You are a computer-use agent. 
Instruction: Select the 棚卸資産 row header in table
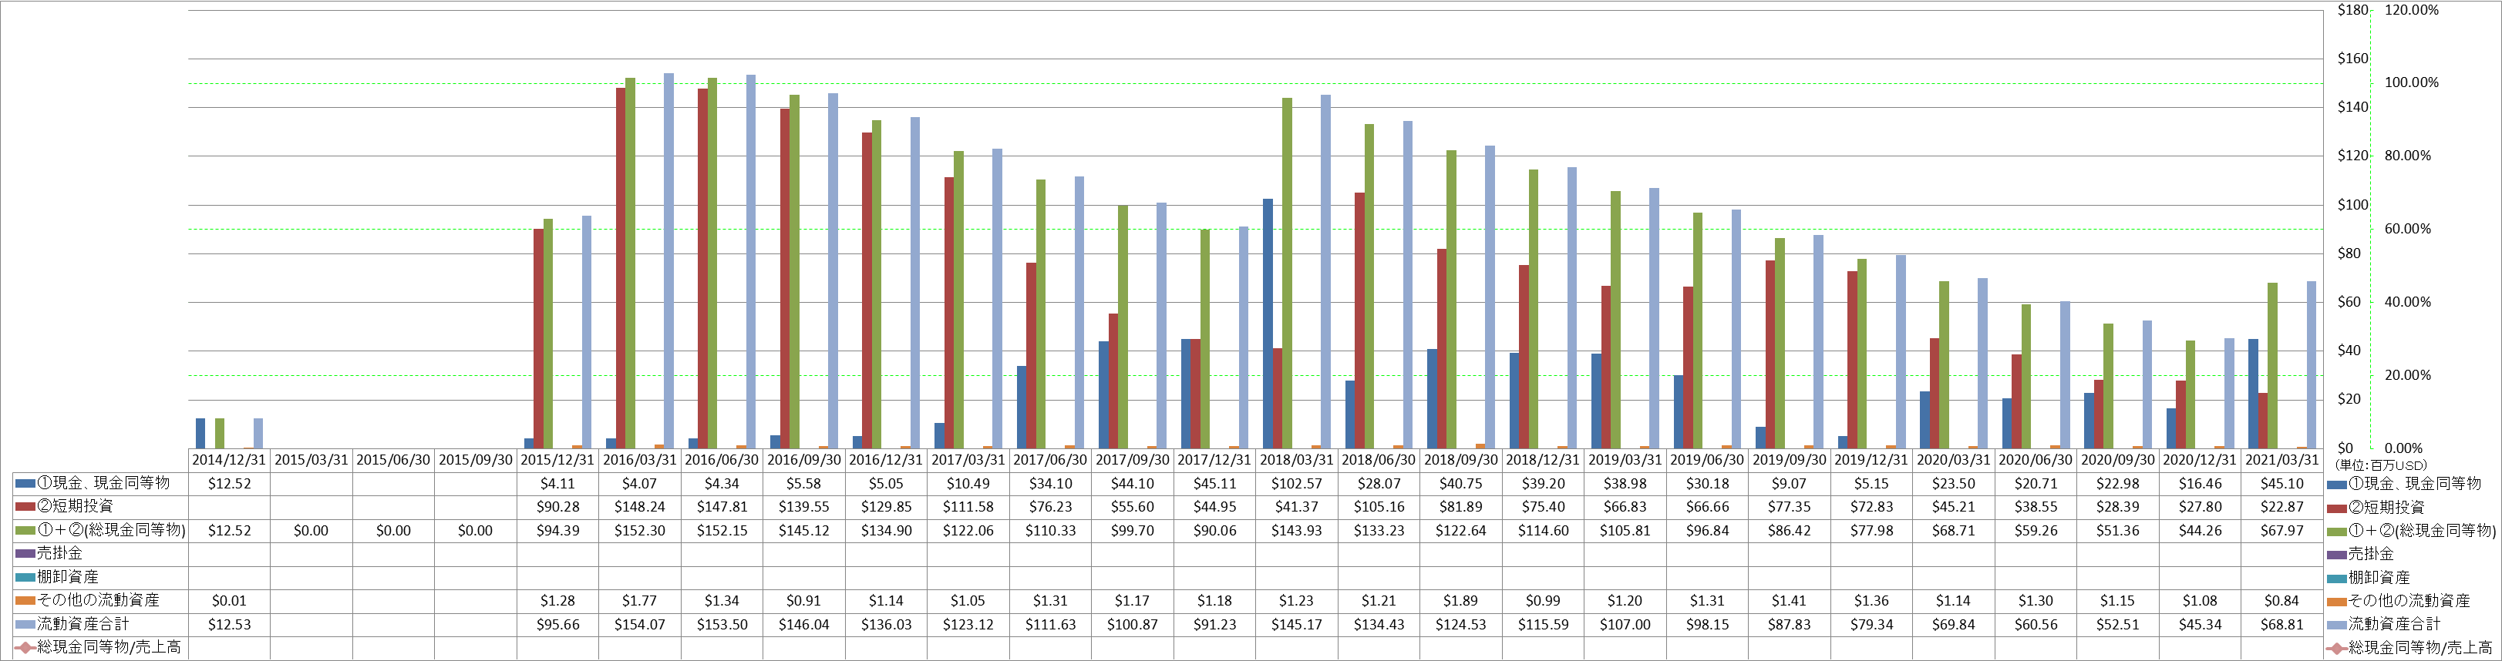tap(101, 576)
